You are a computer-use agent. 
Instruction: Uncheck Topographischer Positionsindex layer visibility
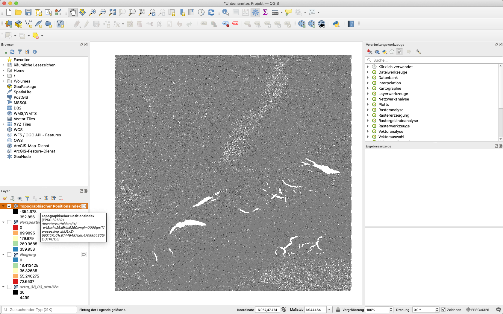point(9,206)
